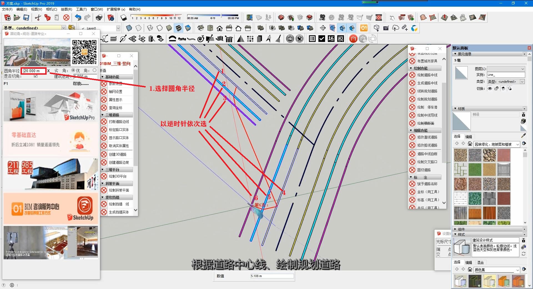Toggle the entity lock icon
This screenshot has width=533, height=289.
(496, 89)
